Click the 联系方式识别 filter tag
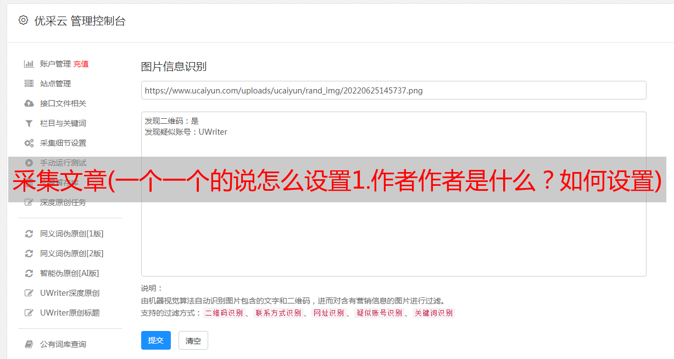 (x=278, y=313)
